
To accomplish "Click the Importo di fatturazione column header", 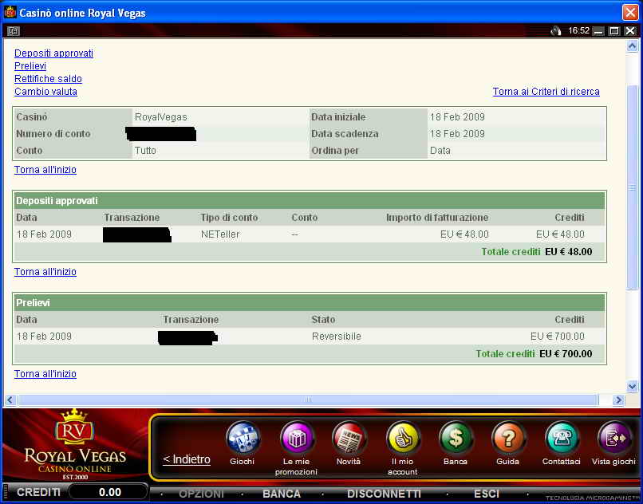I will point(437,218).
